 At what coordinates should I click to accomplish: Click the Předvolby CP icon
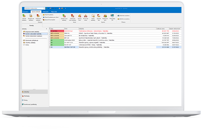tap(112, 16)
